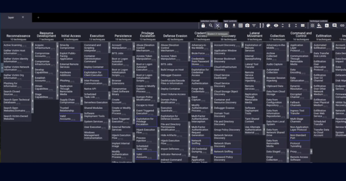The image size is (346, 181).
Task: Select the Defense Evasion tactic header
Action: point(175,36)
